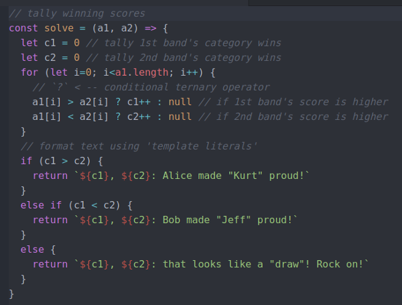Click the condition "(c1 > c2)"
Image resolution: width=402 pixels, height=305 pixels.
click(65, 161)
